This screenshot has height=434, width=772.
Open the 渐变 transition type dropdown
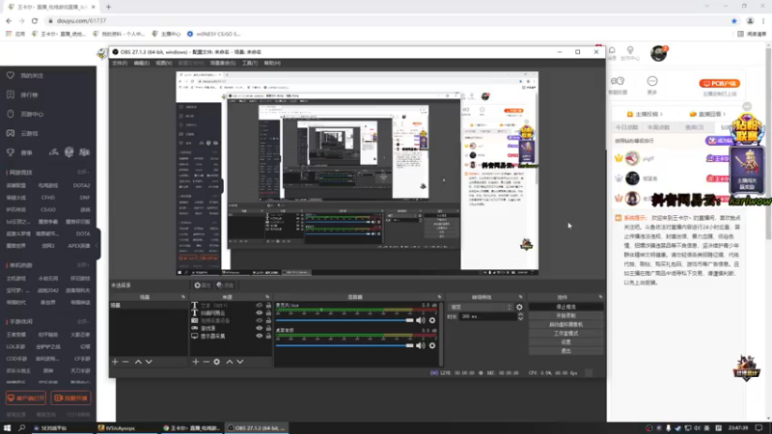click(x=481, y=307)
